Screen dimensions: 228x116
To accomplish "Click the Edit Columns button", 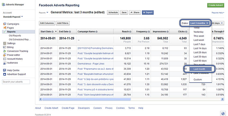I will (47, 23).
